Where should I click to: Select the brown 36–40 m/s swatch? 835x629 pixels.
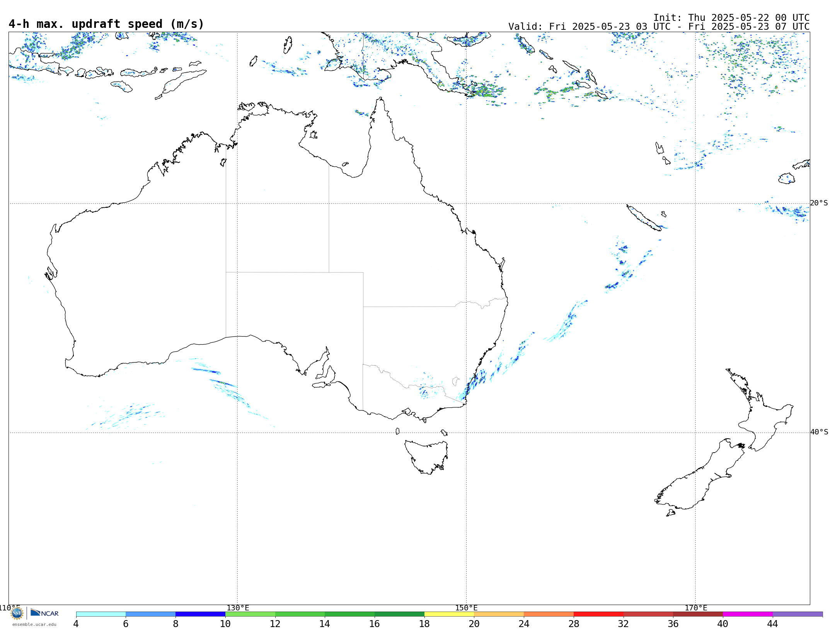(x=698, y=614)
